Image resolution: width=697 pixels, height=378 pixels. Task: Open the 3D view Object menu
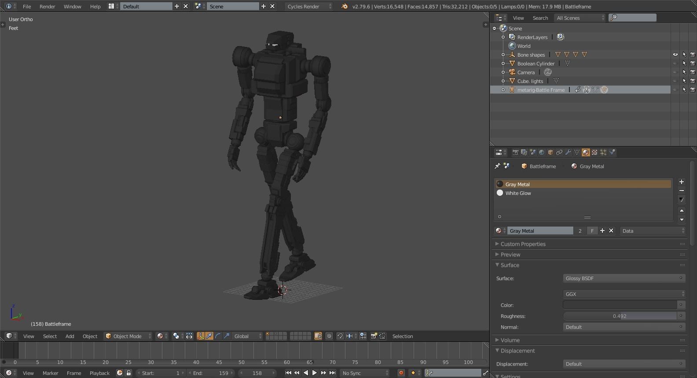point(90,336)
